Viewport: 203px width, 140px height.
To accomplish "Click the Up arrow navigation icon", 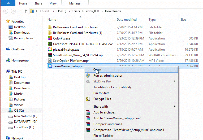I will pos(25,11).
